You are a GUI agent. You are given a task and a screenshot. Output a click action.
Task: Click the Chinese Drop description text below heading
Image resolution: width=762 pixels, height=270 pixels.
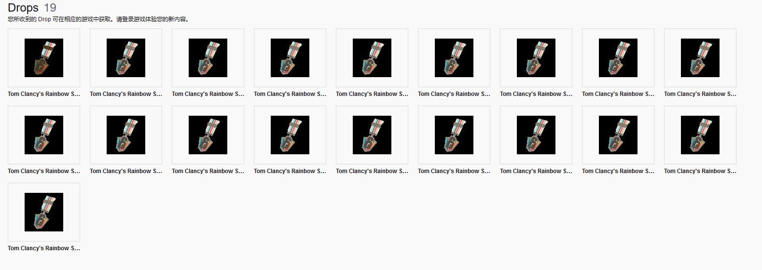[99, 19]
